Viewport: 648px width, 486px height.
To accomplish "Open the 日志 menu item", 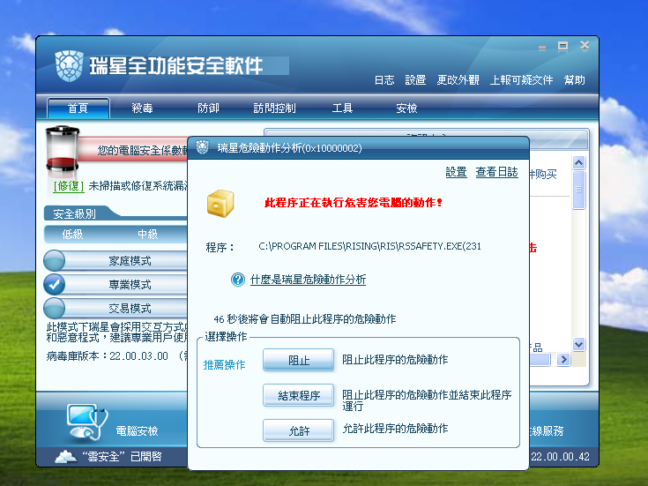I will coord(384,80).
